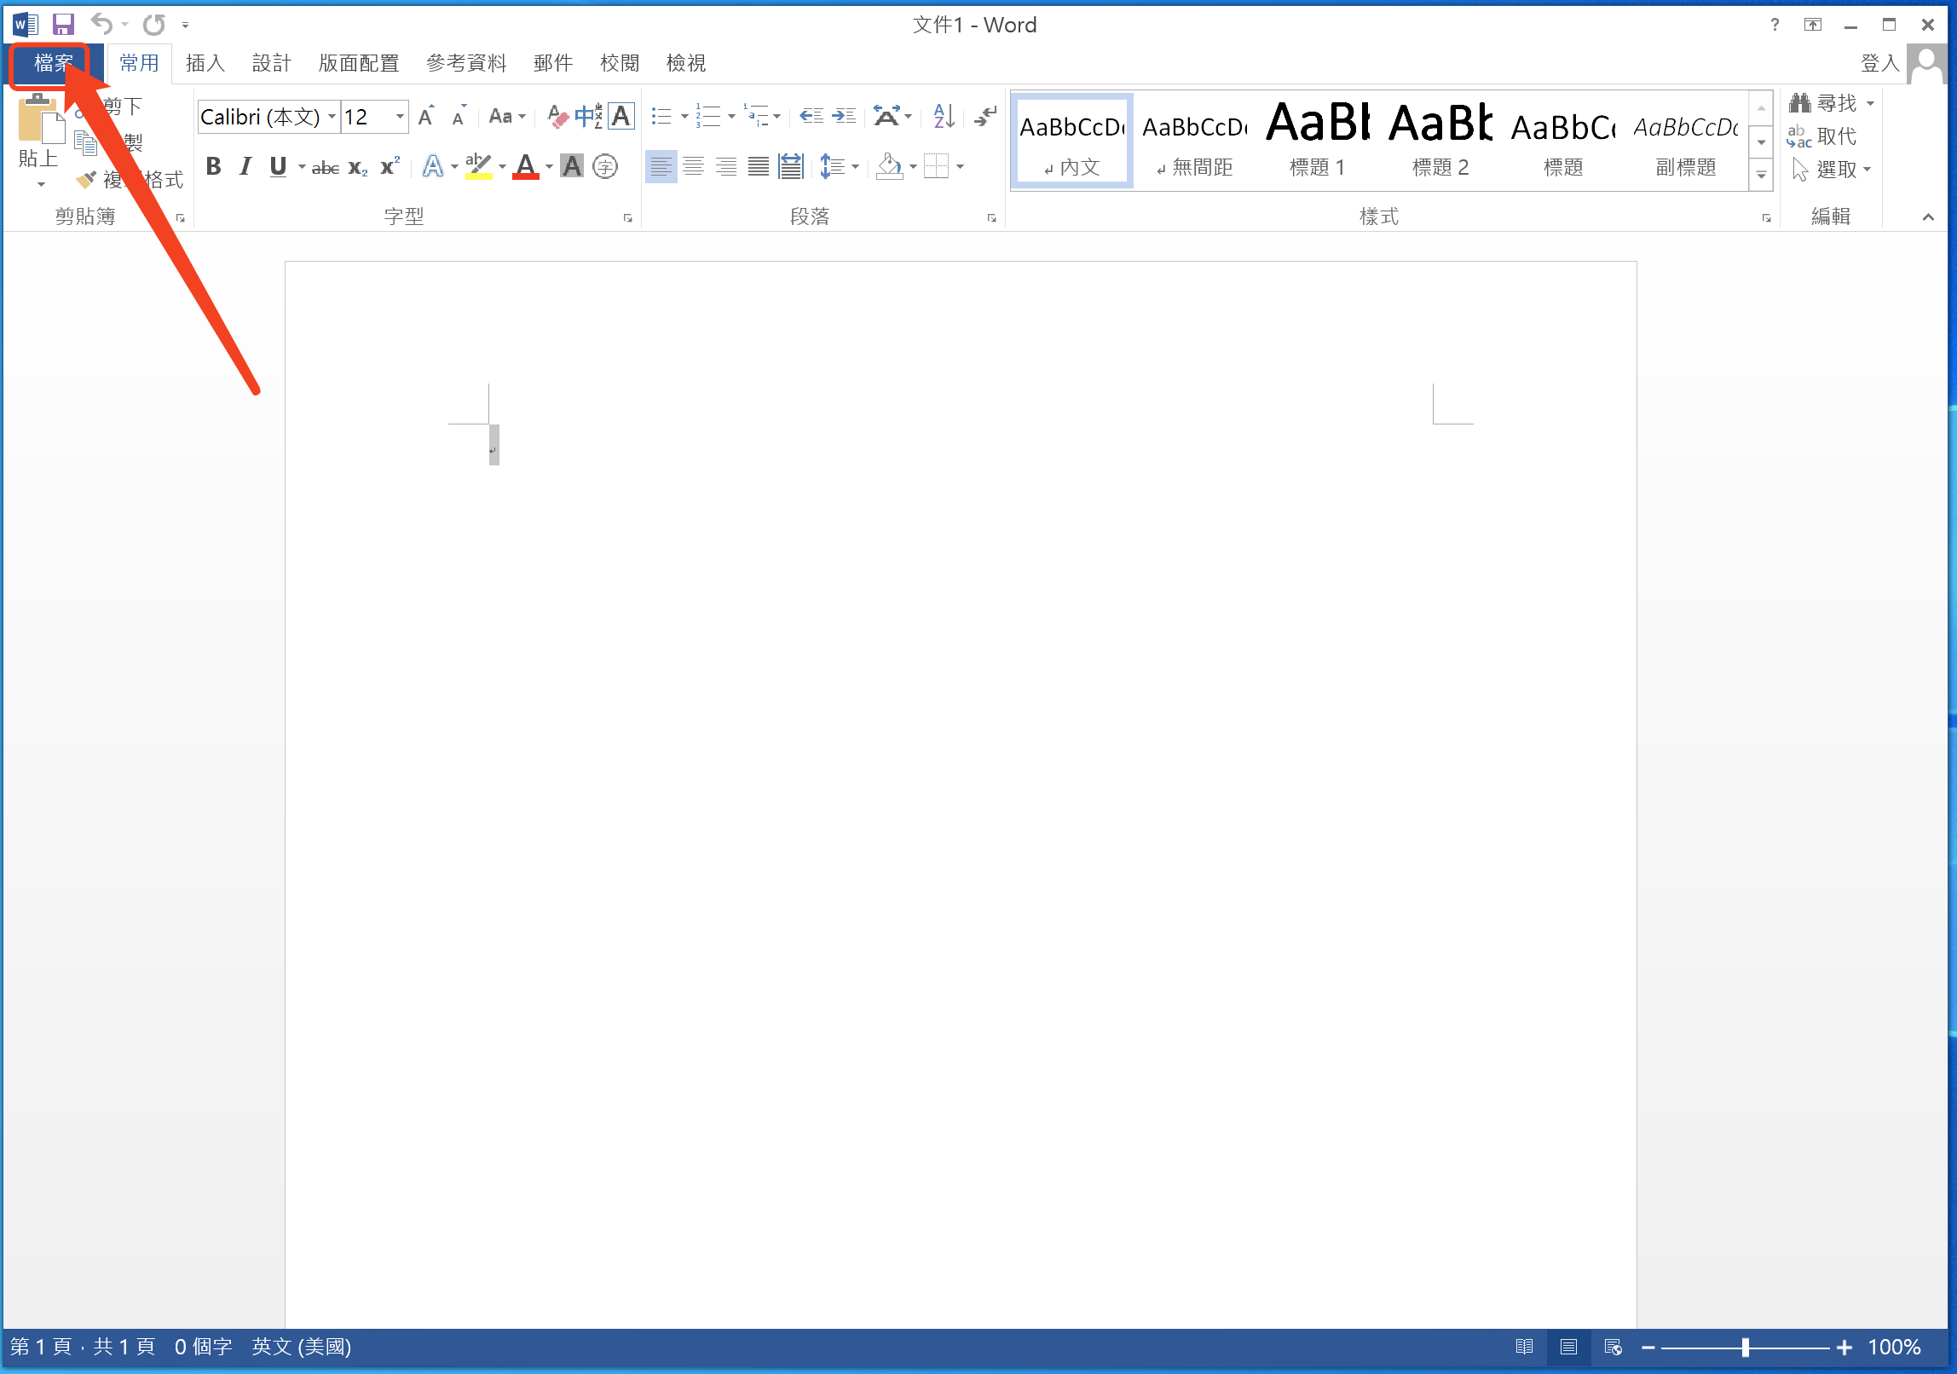This screenshot has width=1957, height=1374.
Task: Click the web layout view icon in status bar
Action: pos(1613,1347)
